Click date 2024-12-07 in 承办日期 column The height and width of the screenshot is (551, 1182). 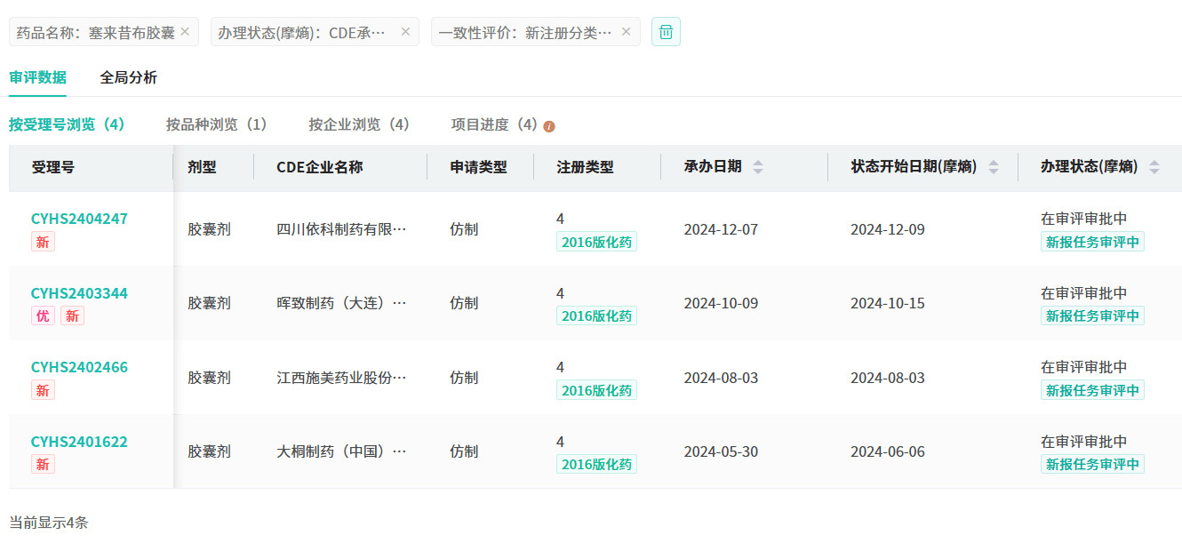click(x=721, y=229)
